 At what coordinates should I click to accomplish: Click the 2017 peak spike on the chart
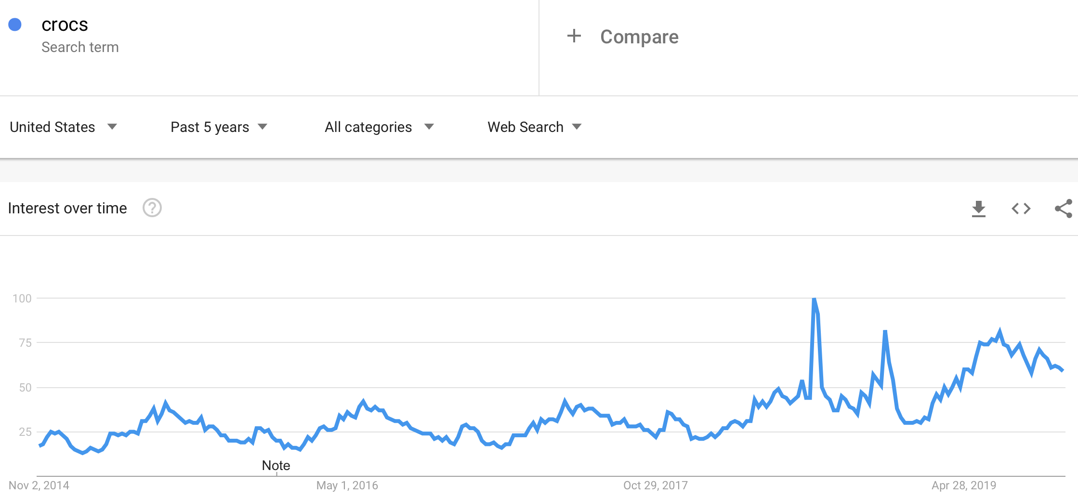814,299
